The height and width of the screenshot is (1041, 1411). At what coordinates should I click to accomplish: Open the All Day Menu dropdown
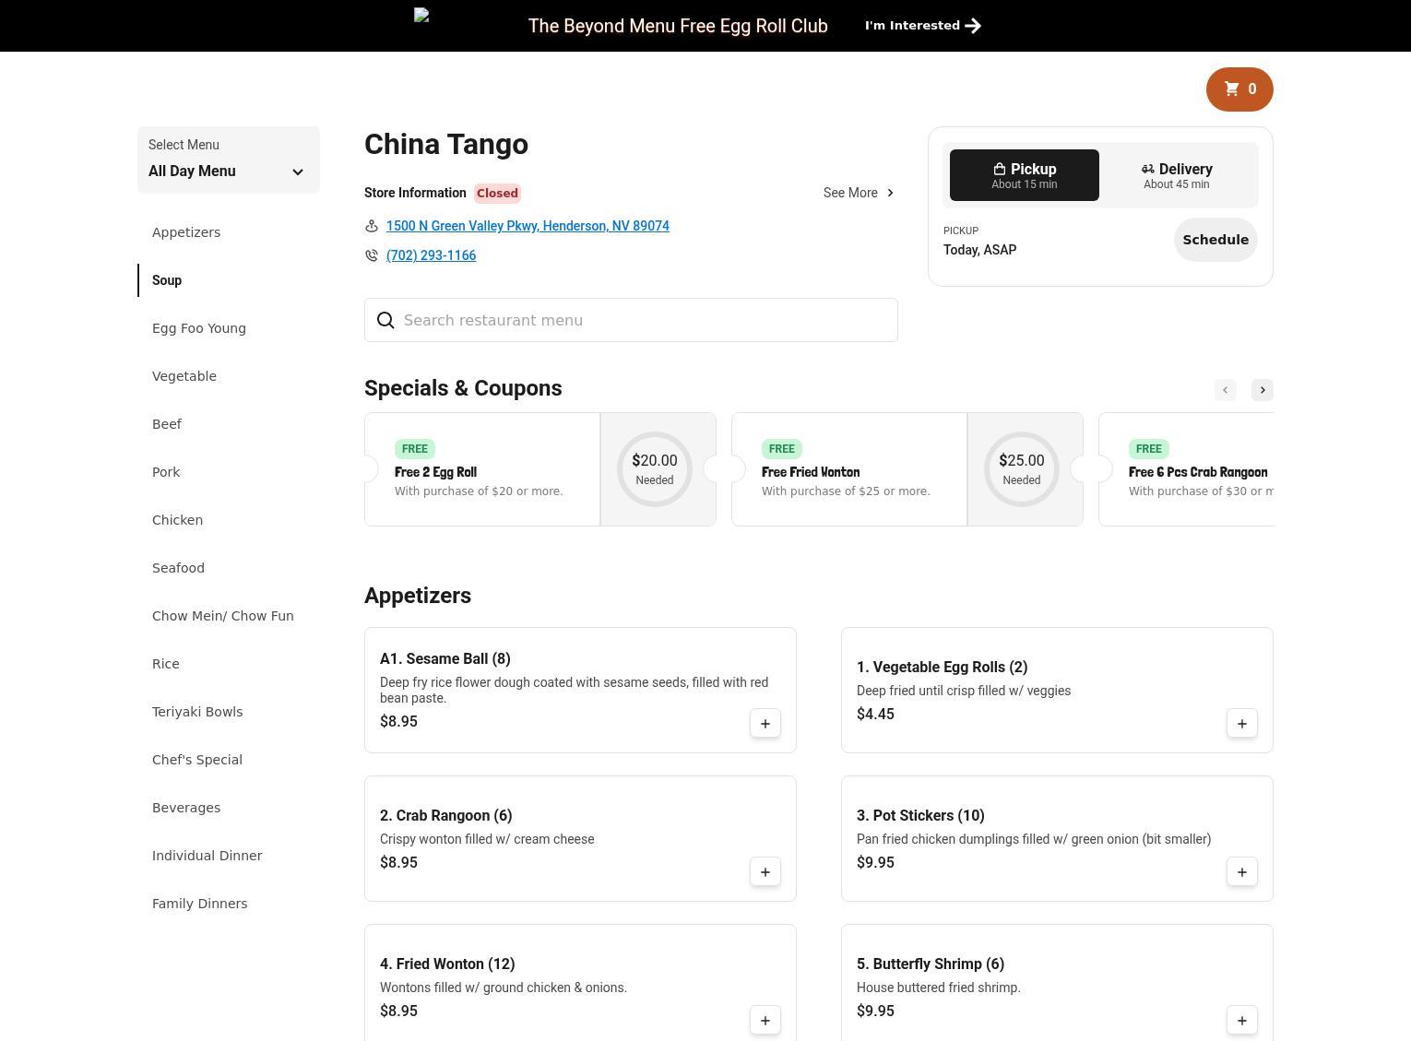[228, 160]
